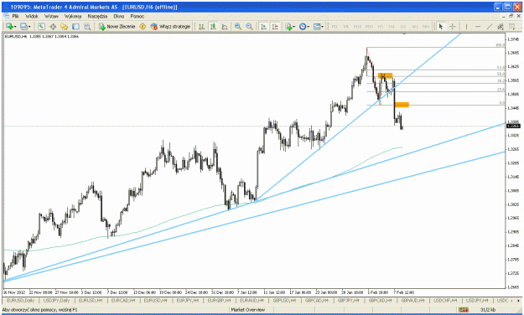Switch to the EURGBP,H4 chart tab
Screen dimensions: 524x315
point(220,301)
